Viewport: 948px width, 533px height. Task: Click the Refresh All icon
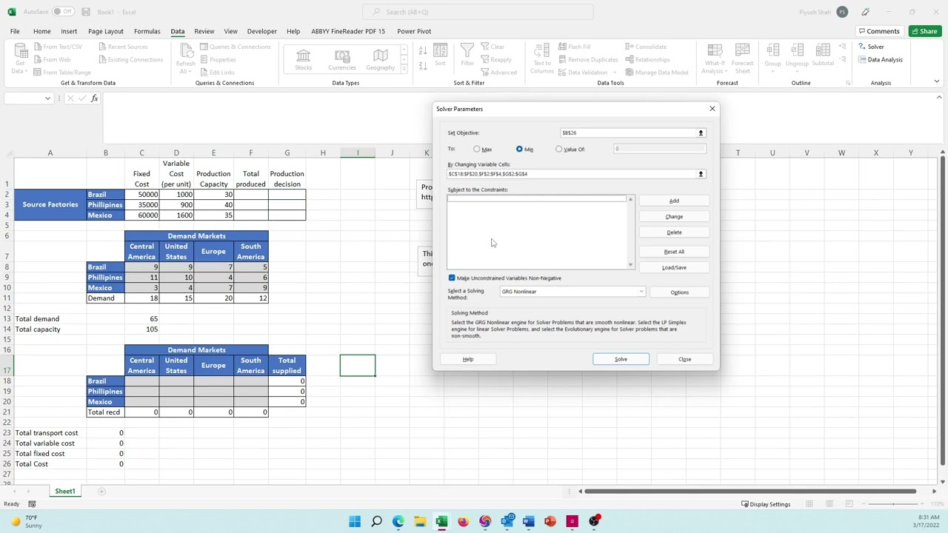point(185,58)
